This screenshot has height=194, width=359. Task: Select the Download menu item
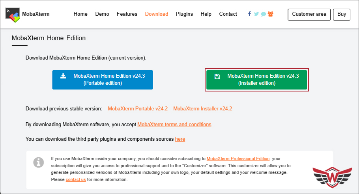tap(157, 14)
